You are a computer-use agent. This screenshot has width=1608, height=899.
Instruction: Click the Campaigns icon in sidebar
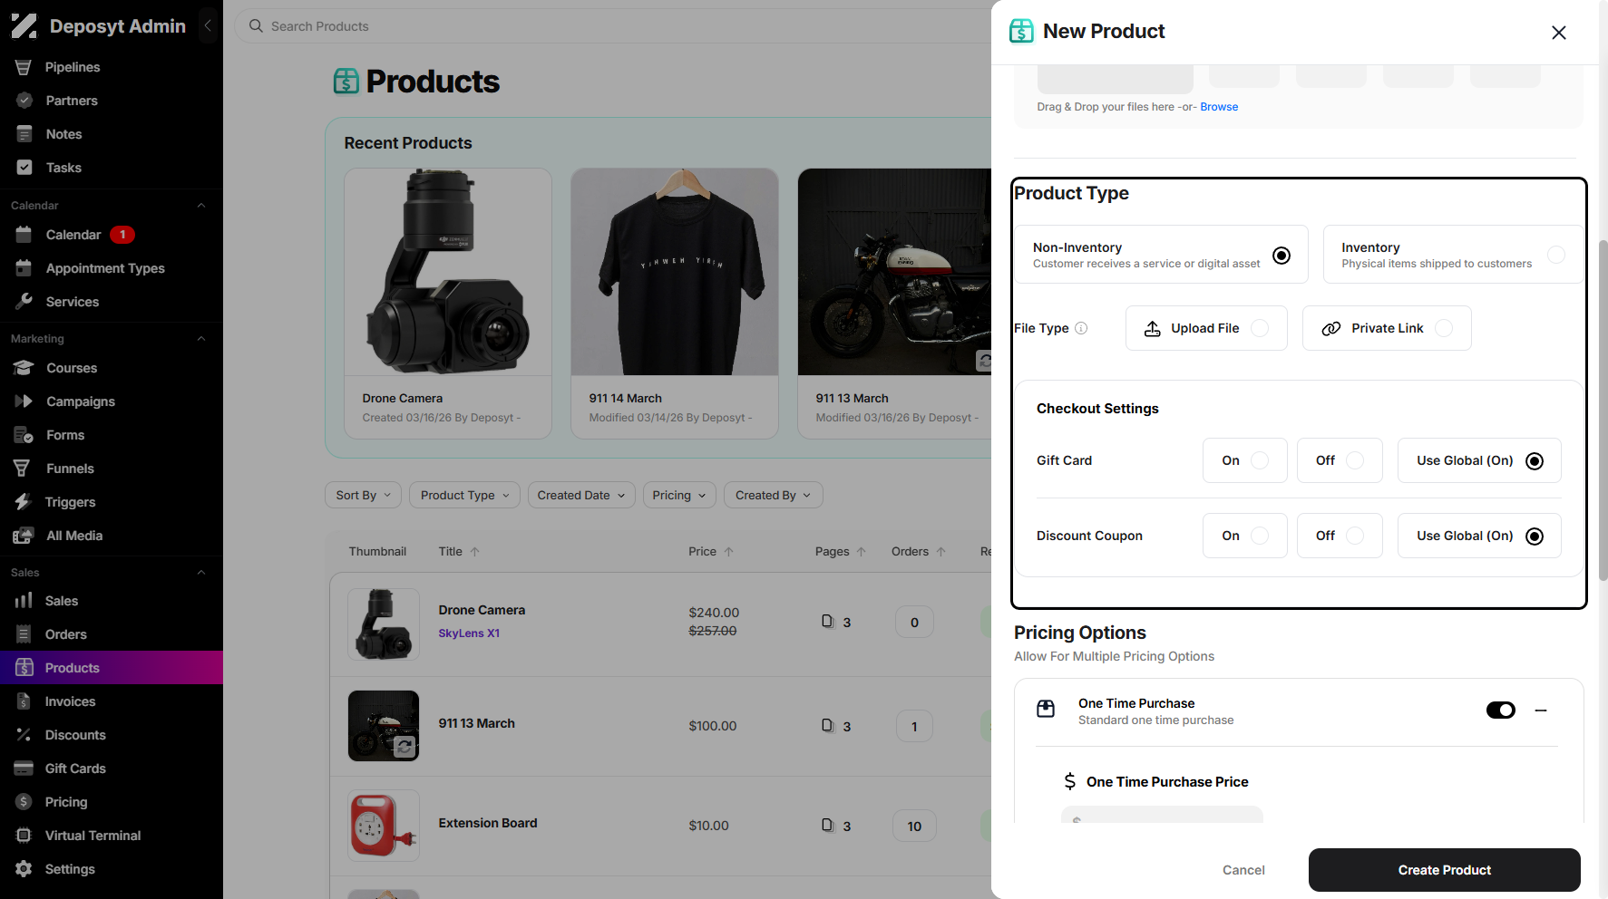click(x=24, y=401)
